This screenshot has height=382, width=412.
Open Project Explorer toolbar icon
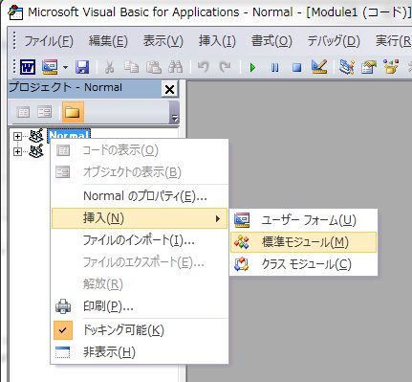point(347,67)
